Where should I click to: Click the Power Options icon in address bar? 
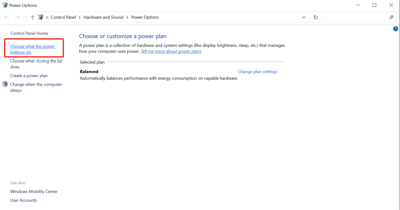41,17
